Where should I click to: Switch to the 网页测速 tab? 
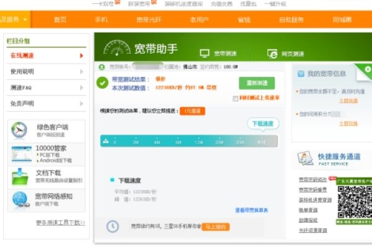(x=286, y=54)
